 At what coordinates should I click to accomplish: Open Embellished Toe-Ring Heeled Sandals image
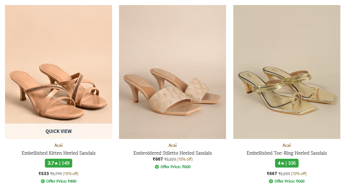click(x=287, y=72)
